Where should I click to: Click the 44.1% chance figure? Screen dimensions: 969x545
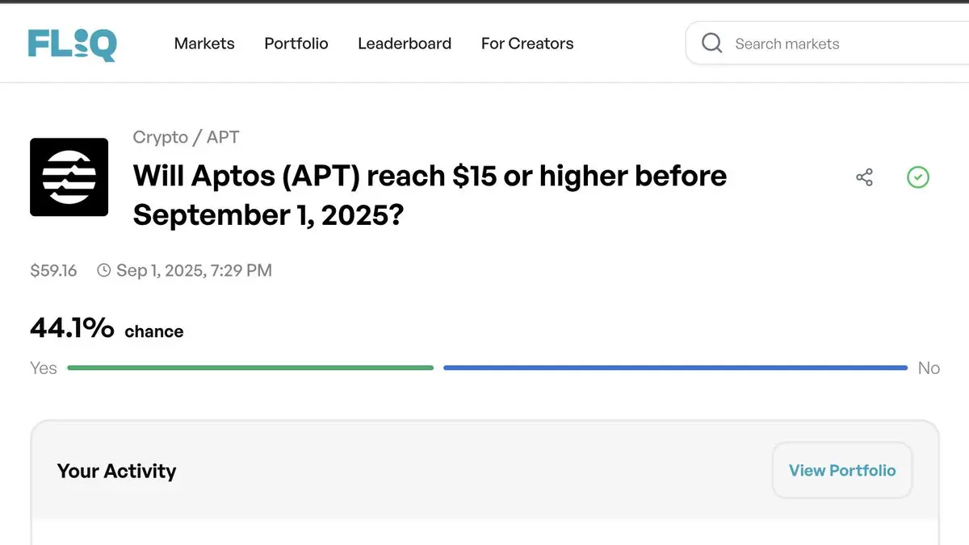tap(107, 329)
